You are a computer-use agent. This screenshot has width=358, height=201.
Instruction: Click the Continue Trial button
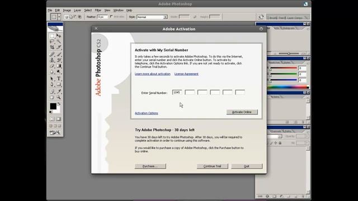click(x=213, y=166)
